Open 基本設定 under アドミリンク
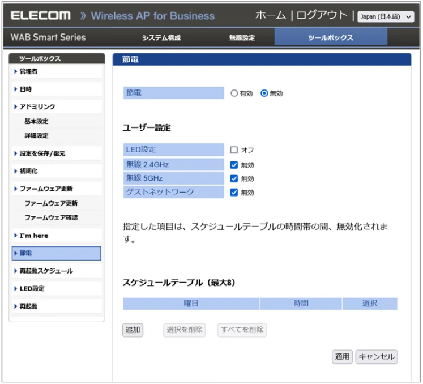This screenshot has width=423, height=384. pos(36,121)
